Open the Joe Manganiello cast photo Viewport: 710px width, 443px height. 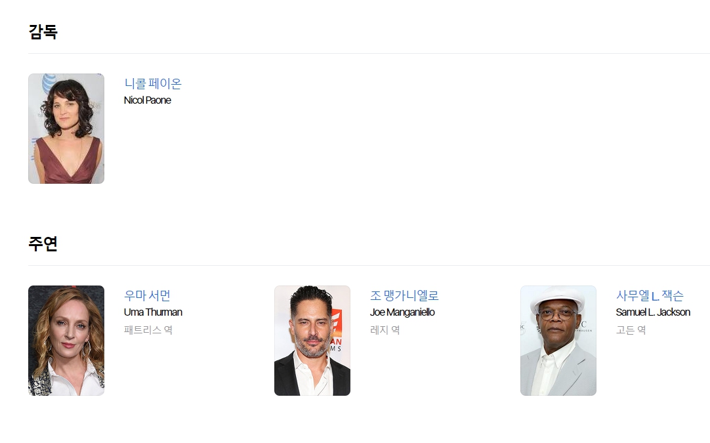312,341
